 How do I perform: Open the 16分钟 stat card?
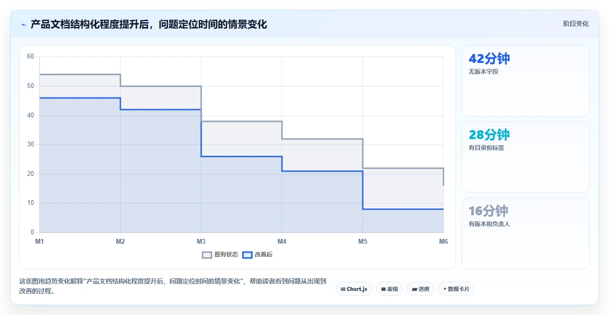tap(526, 233)
